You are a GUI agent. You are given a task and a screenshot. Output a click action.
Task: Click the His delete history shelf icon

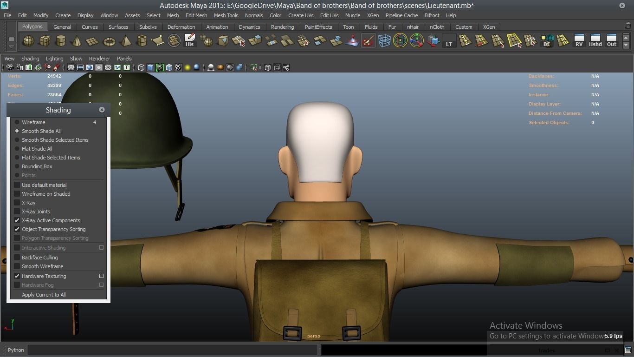[189, 41]
